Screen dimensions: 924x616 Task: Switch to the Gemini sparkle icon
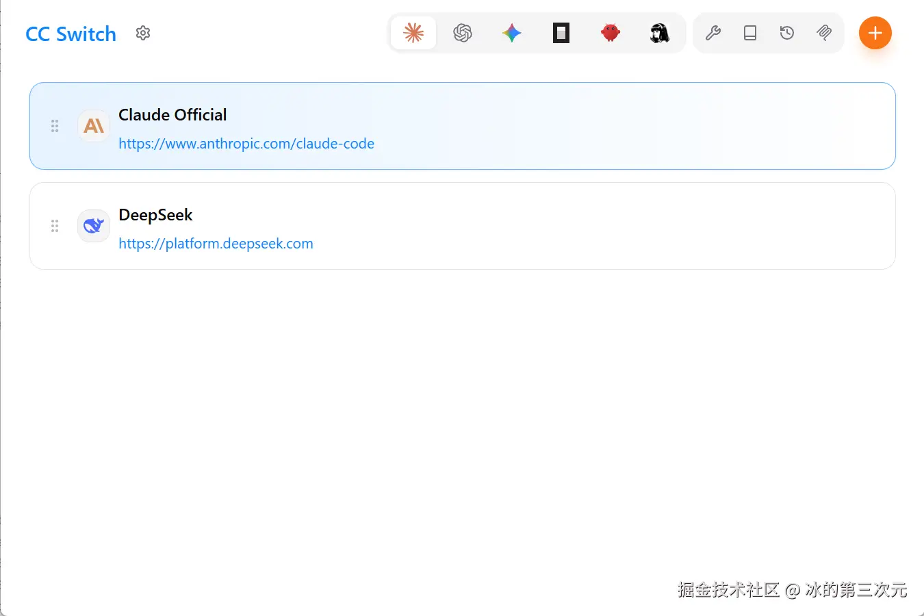click(512, 33)
